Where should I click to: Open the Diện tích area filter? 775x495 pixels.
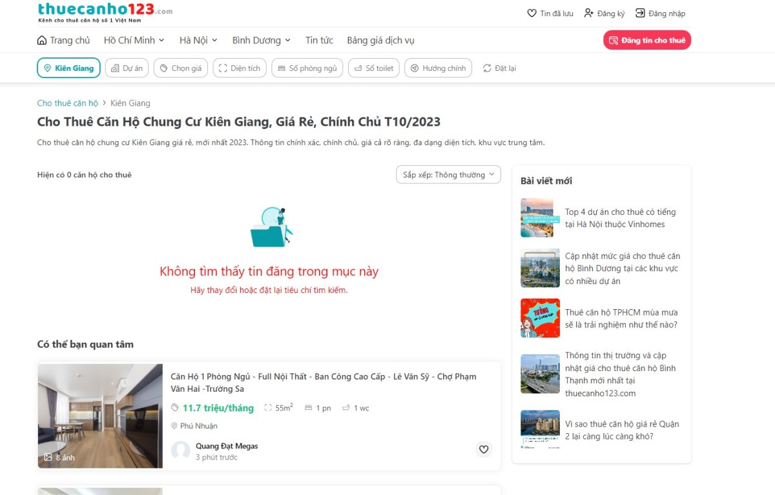point(240,68)
